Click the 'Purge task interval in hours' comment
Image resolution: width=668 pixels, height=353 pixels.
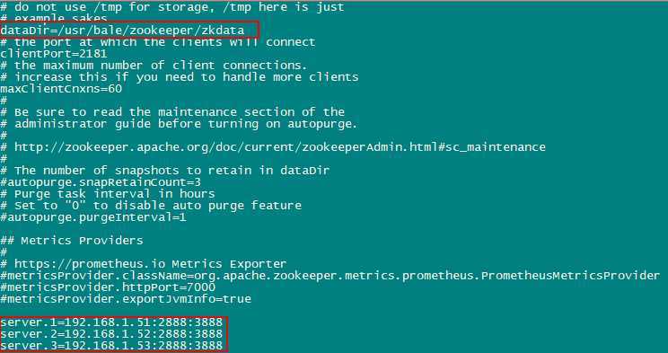(108, 194)
